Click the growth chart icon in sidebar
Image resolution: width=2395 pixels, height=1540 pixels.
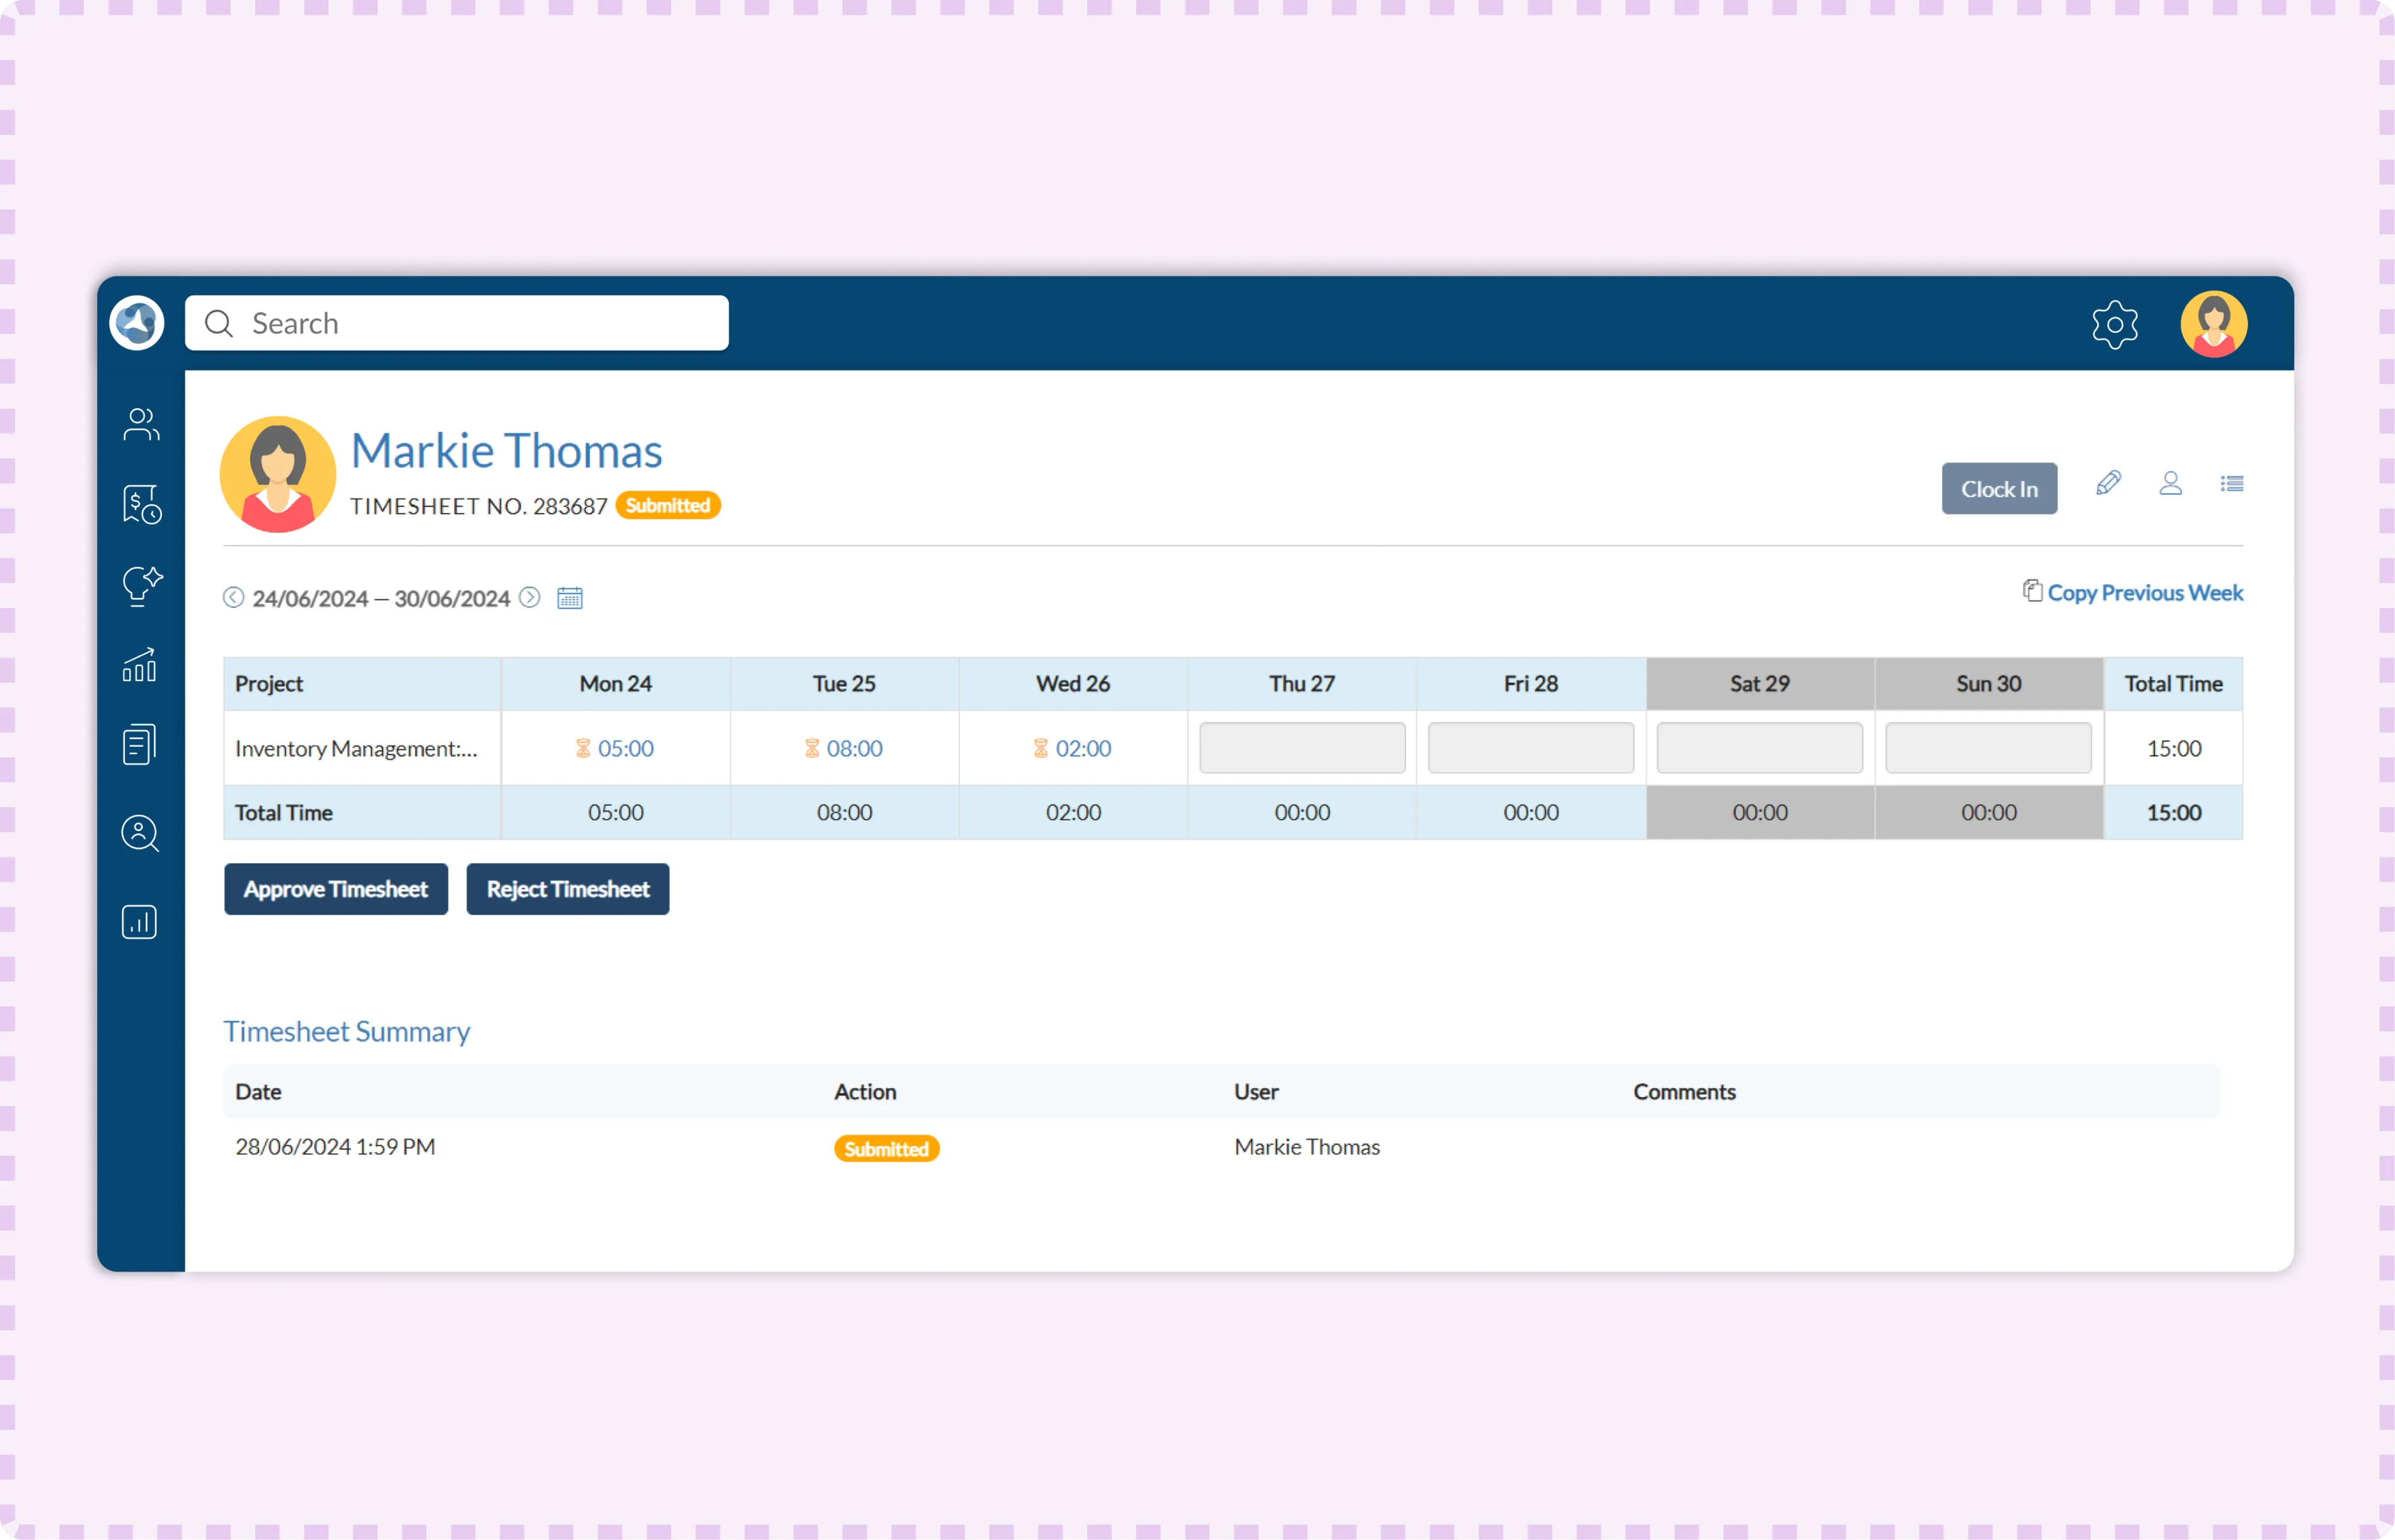click(140, 664)
